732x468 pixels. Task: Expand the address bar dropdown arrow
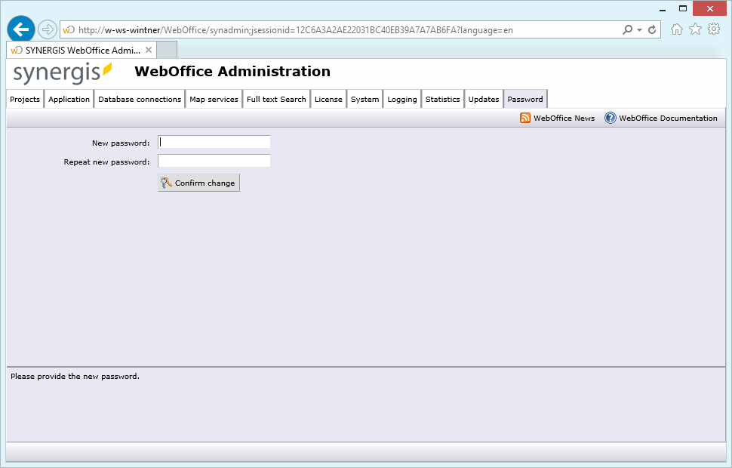pos(640,29)
